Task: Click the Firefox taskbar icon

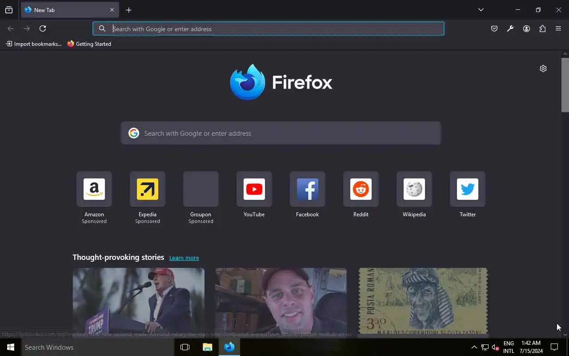Action: point(229,347)
